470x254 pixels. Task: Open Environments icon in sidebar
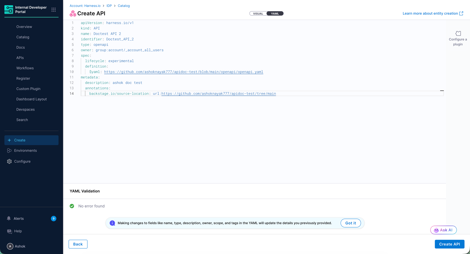(x=9, y=151)
